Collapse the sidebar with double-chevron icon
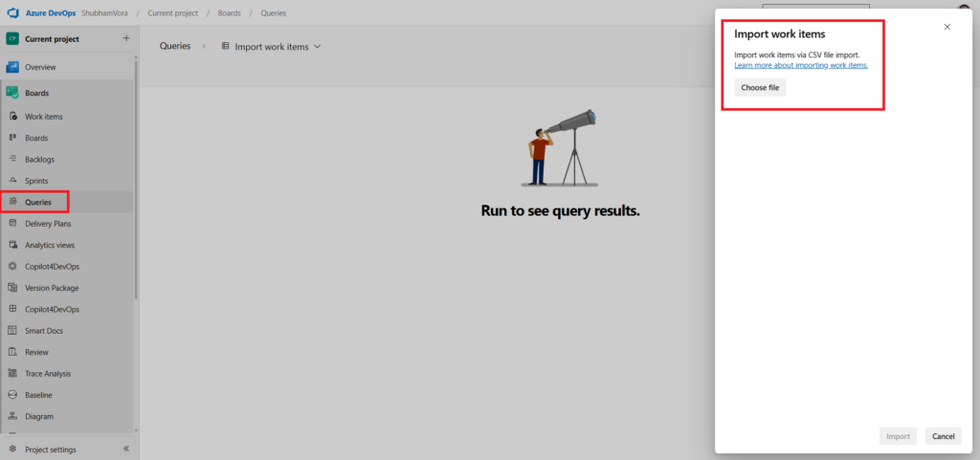Viewport: 980px width, 460px height. pyautogui.click(x=126, y=449)
